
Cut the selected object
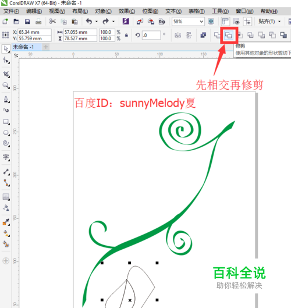click(x=52, y=21)
